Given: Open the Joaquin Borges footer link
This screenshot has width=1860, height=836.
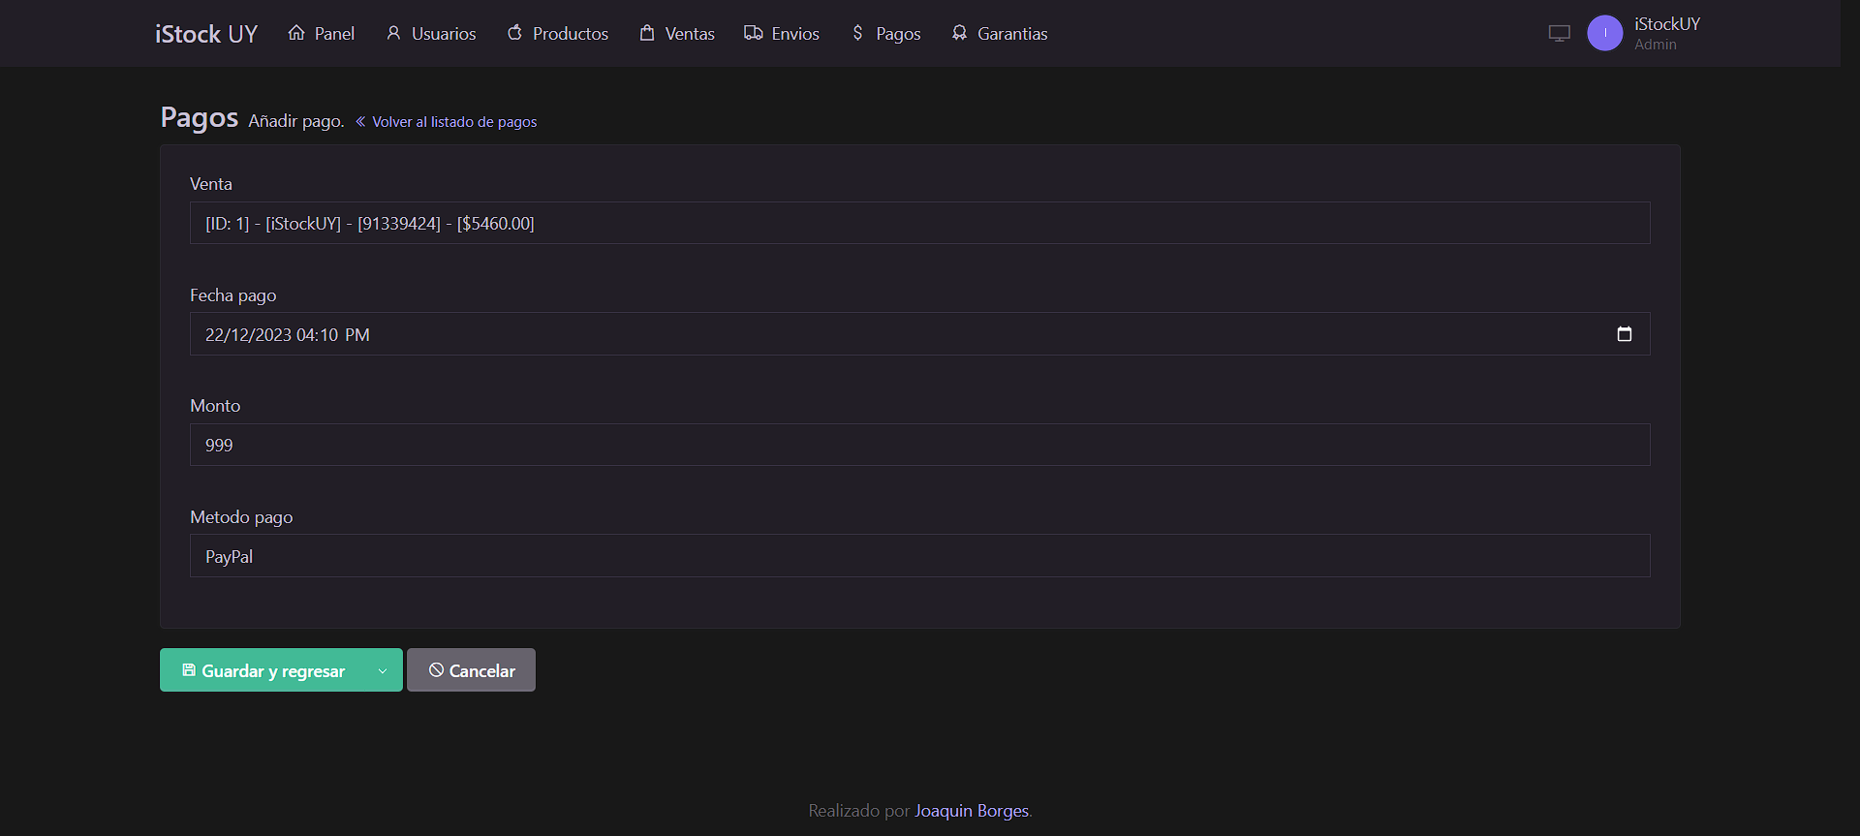Looking at the screenshot, I should [971, 811].
